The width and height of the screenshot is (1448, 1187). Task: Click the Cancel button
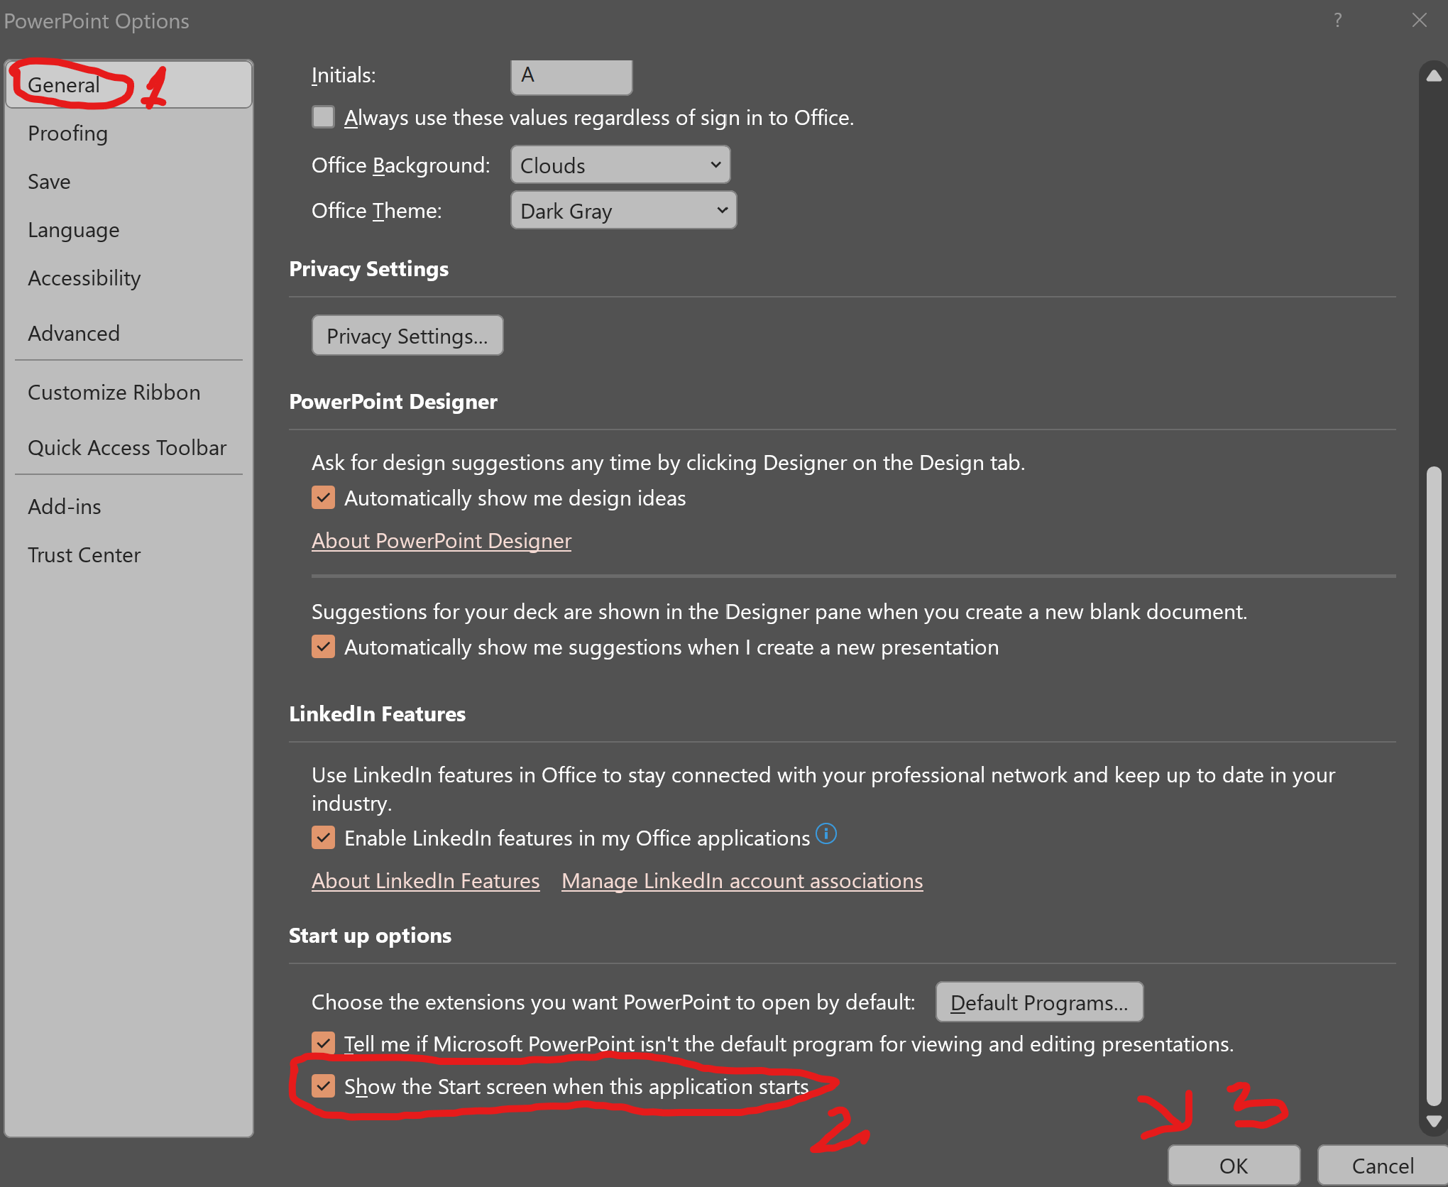1383,1166
